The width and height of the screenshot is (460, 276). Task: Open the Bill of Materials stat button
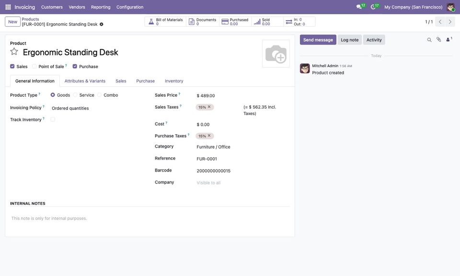[165, 22]
